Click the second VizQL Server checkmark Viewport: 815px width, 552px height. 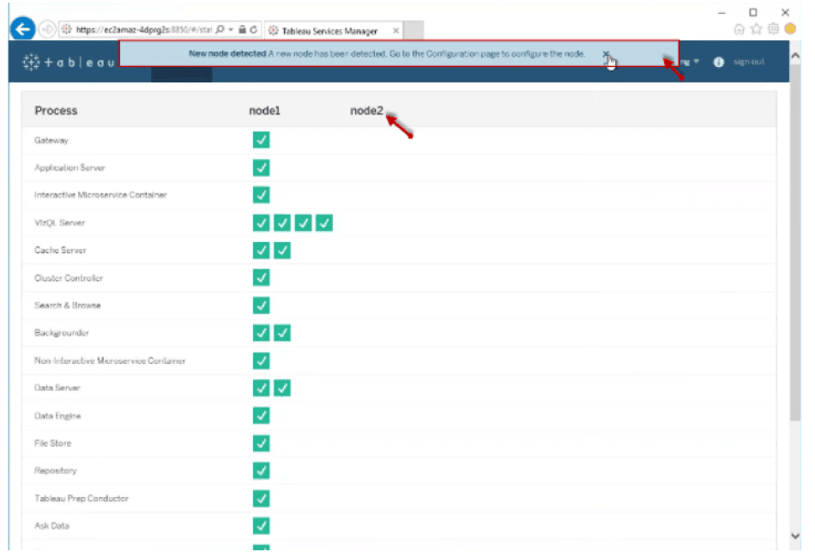pyautogui.click(x=282, y=222)
